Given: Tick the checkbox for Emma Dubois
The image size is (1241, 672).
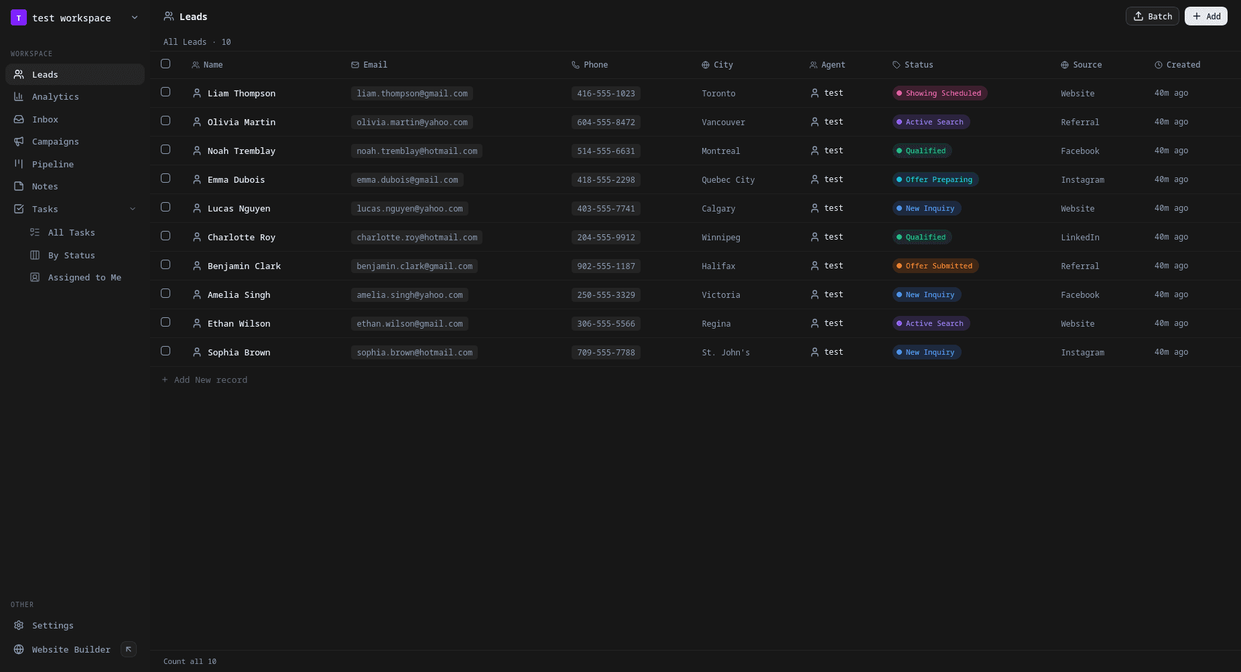Looking at the screenshot, I should coord(166,178).
